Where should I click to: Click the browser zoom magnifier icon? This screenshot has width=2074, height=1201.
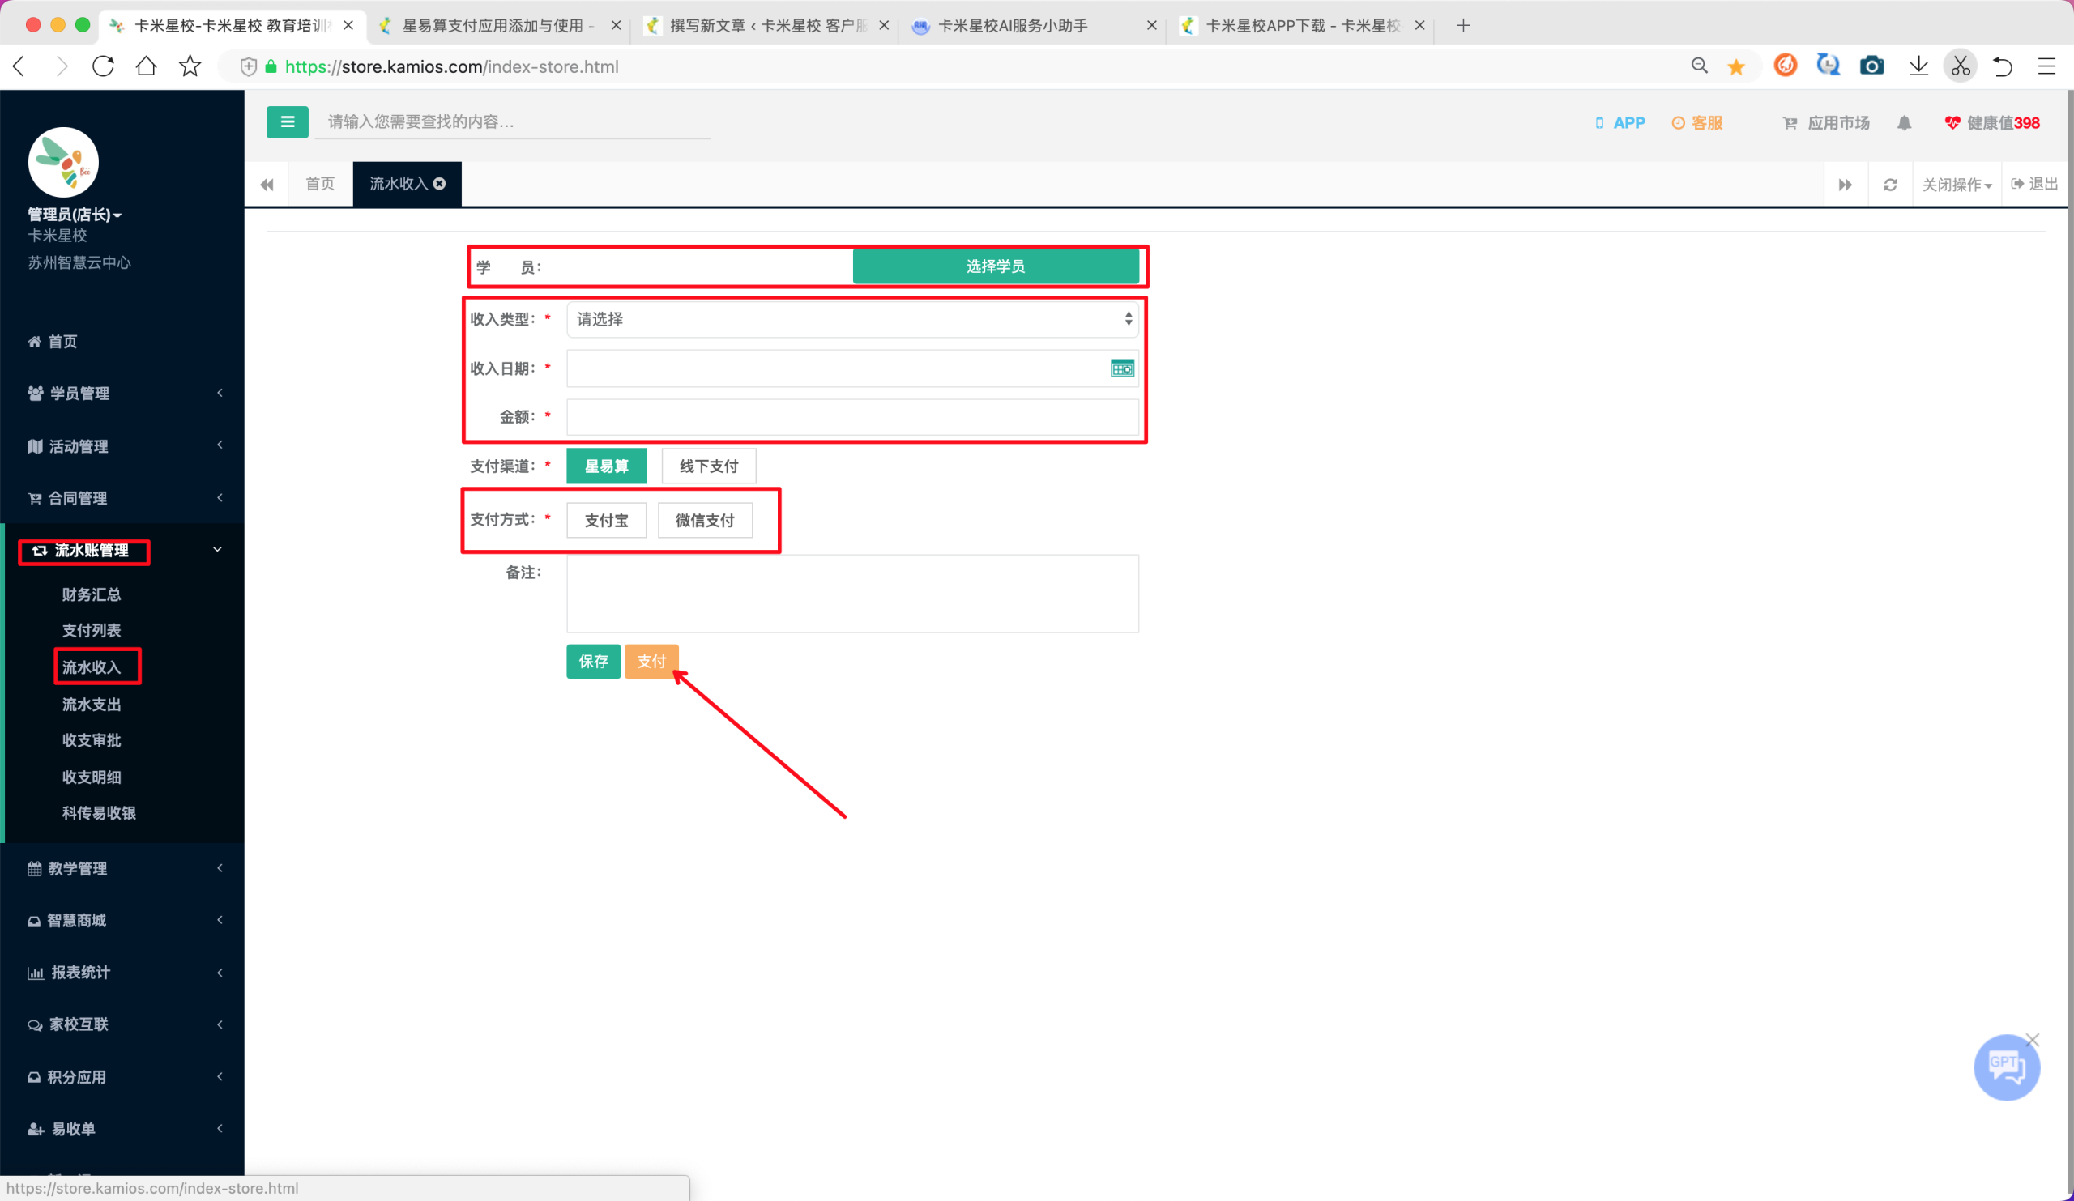click(1699, 66)
